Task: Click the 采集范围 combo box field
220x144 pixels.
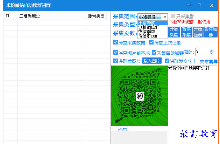Action: (153, 17)
